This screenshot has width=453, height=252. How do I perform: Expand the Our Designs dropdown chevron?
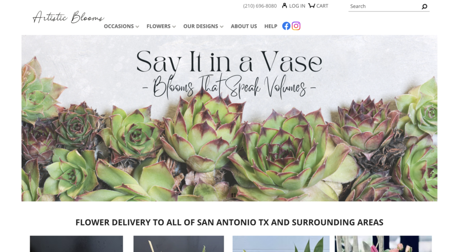pos(222,27)
